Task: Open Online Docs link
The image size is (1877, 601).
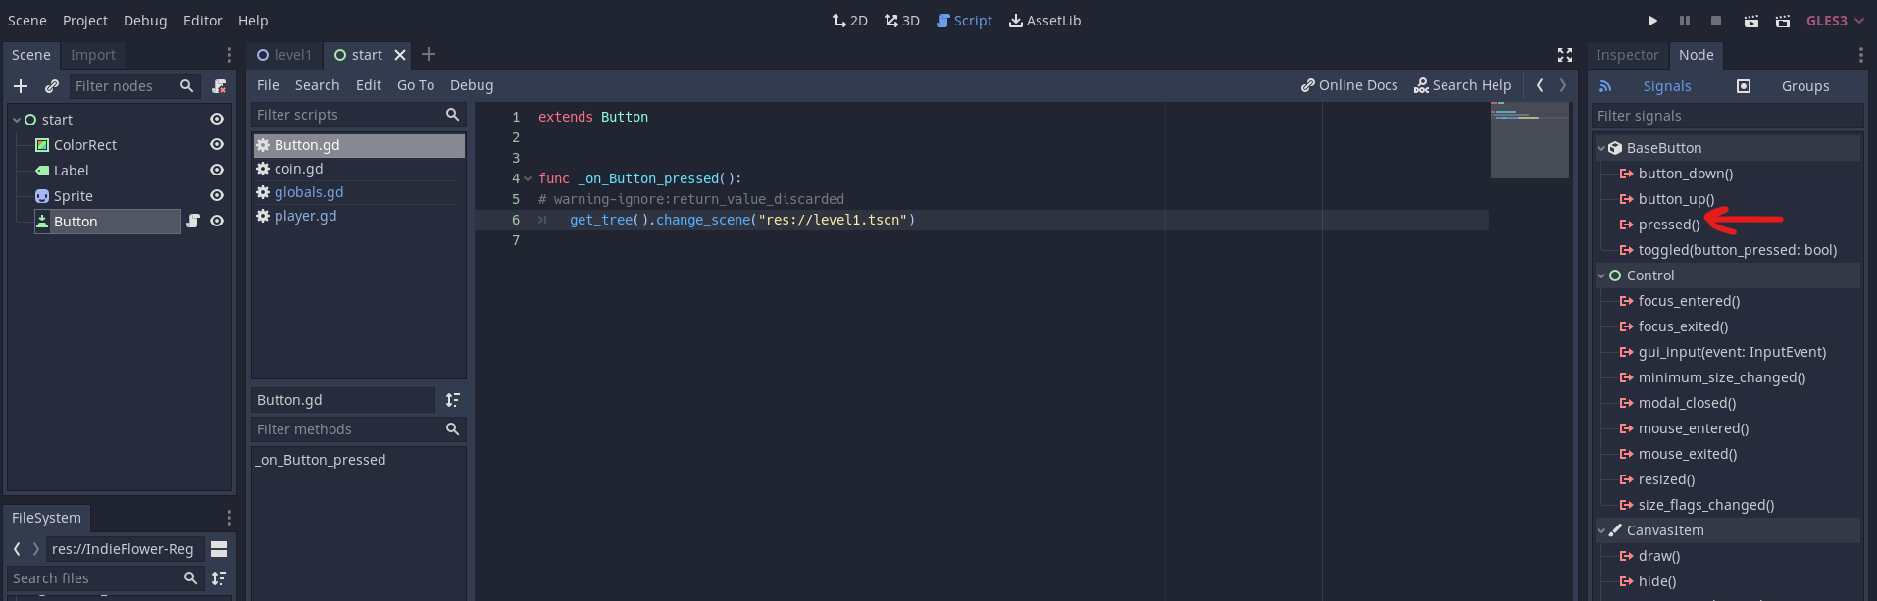Action: click(1349, 85)
